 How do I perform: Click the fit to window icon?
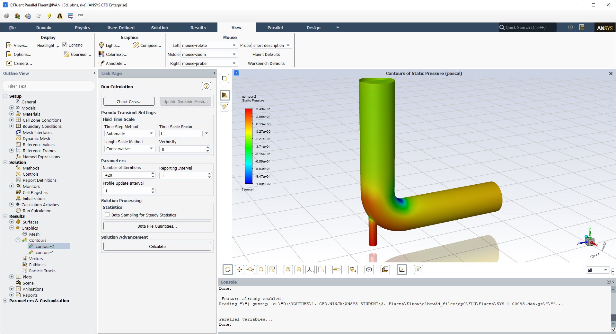pos(288,270)
